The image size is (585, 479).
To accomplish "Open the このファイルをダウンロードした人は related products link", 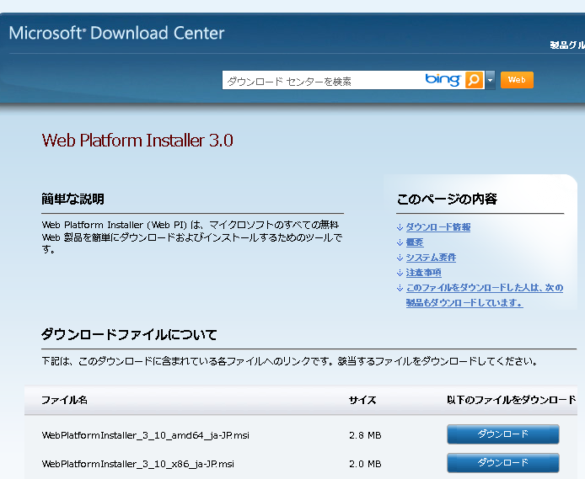I will pyautogui.click(x=484, y=288).
